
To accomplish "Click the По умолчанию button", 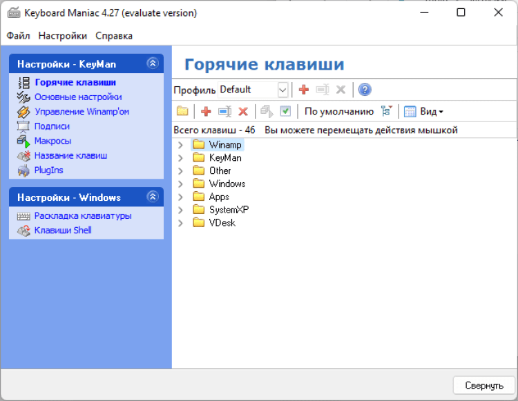I will pos(339,111).
